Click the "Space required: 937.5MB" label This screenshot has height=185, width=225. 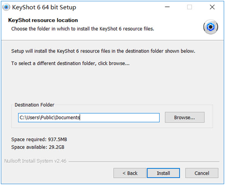[39, 139]
